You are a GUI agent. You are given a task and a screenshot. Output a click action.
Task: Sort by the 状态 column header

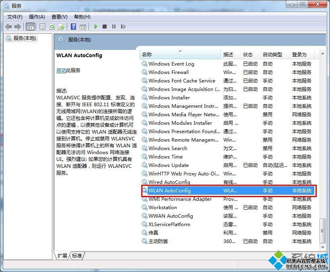click(x=250, y=54)
